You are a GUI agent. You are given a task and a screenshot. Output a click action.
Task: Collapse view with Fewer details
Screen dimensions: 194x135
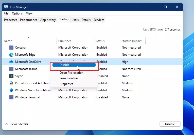(16, 124)
